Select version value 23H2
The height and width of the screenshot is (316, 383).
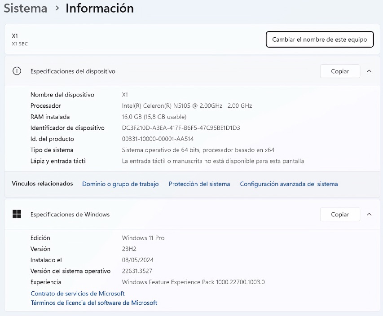(x=129, y=249)
